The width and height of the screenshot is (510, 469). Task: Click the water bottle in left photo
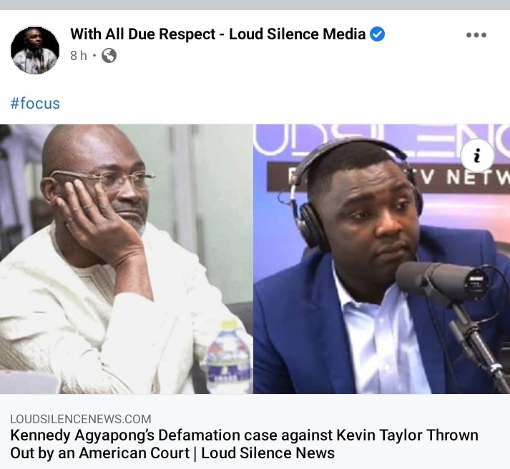coord(230,357)
